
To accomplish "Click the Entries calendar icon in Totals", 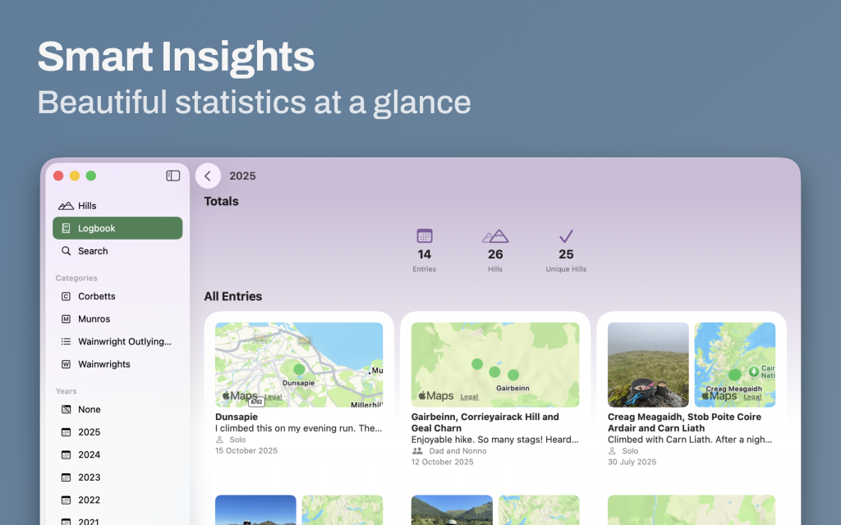I will (425, 235).
